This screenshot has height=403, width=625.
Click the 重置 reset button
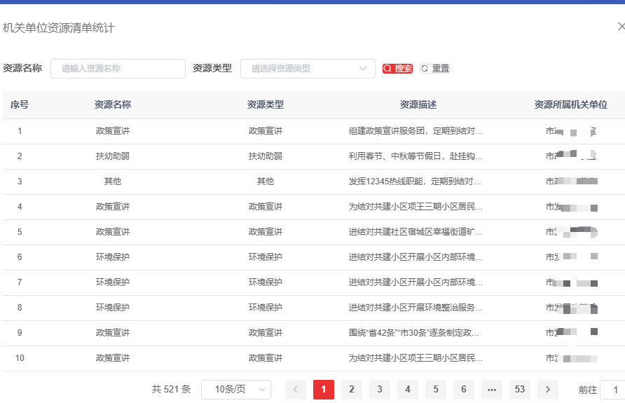435,69
